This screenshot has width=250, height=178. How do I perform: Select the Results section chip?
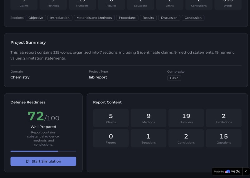(148, 18)
